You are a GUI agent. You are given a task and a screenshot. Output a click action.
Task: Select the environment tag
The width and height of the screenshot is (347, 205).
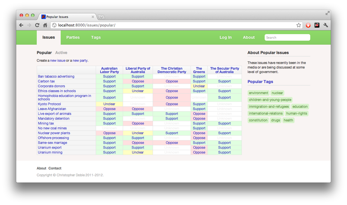[258, 93]
